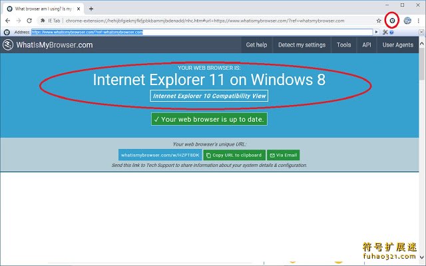Maximize the Chrome window
Viewport: 426px width, 266px height.
point(402,5)
